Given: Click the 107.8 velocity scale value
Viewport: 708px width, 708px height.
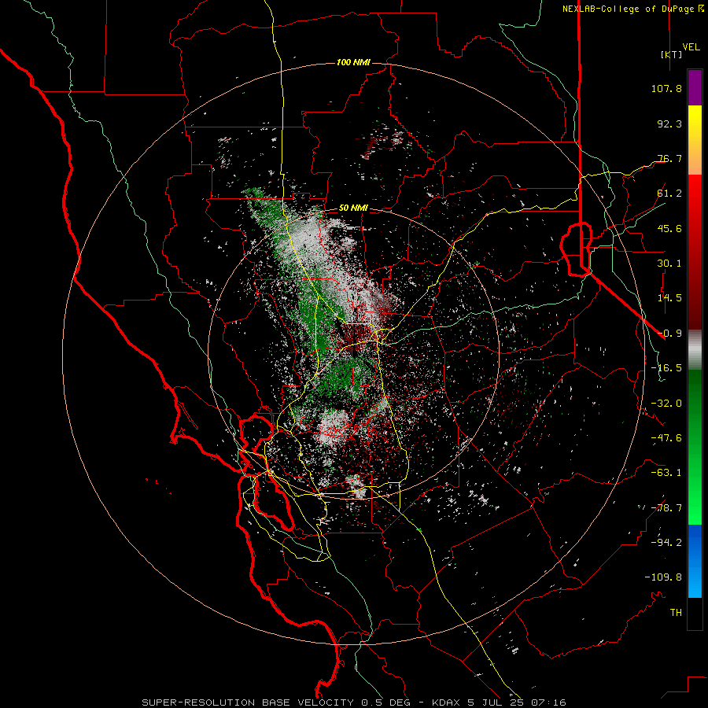Looking at the screenshot, I should [666, 88].
